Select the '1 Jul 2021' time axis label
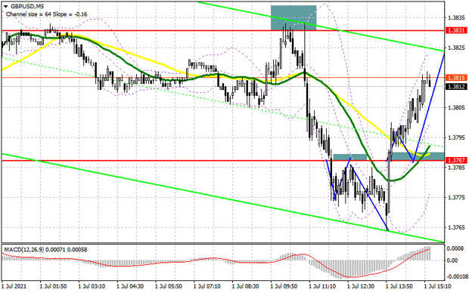The width and height of the screenshot is (469, 293). [14, 286]
